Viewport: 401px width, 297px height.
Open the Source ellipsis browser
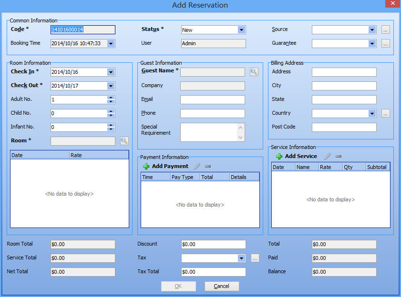tap(385, 30)
